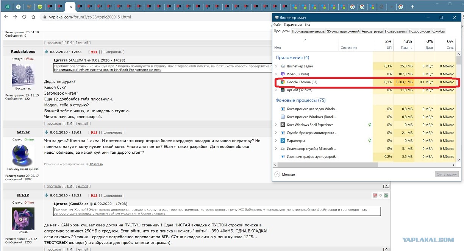Viewport: 464px width, 251px height.
Task: Go back using the browser back arrow
Action: [6, 17]
